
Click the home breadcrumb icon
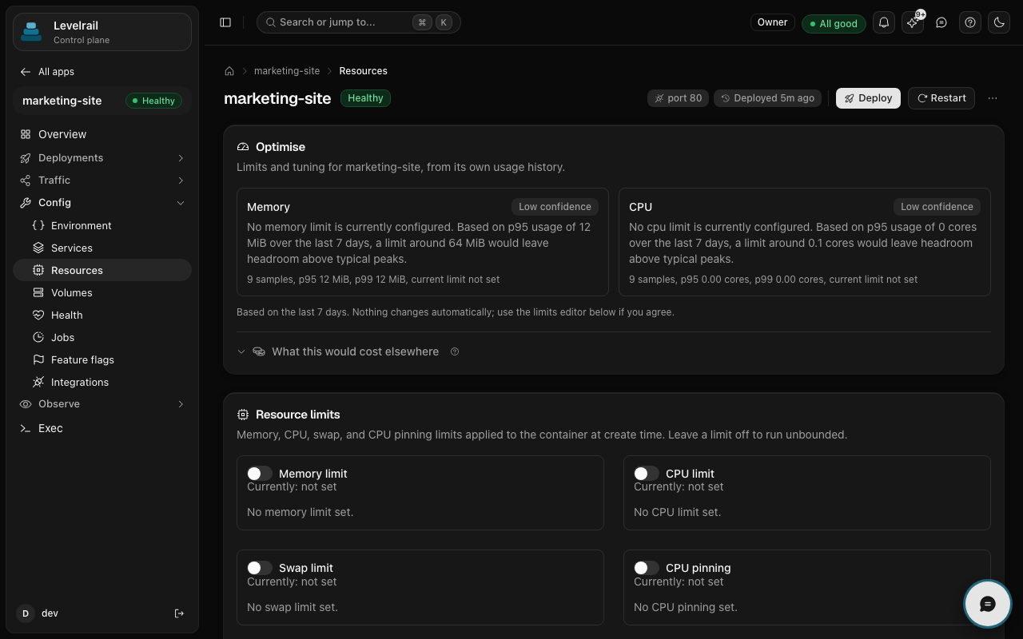[x=229, y=71]
